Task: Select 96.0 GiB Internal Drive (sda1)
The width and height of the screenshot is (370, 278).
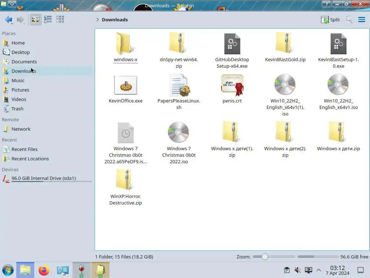Action: [x=47, y=178]
